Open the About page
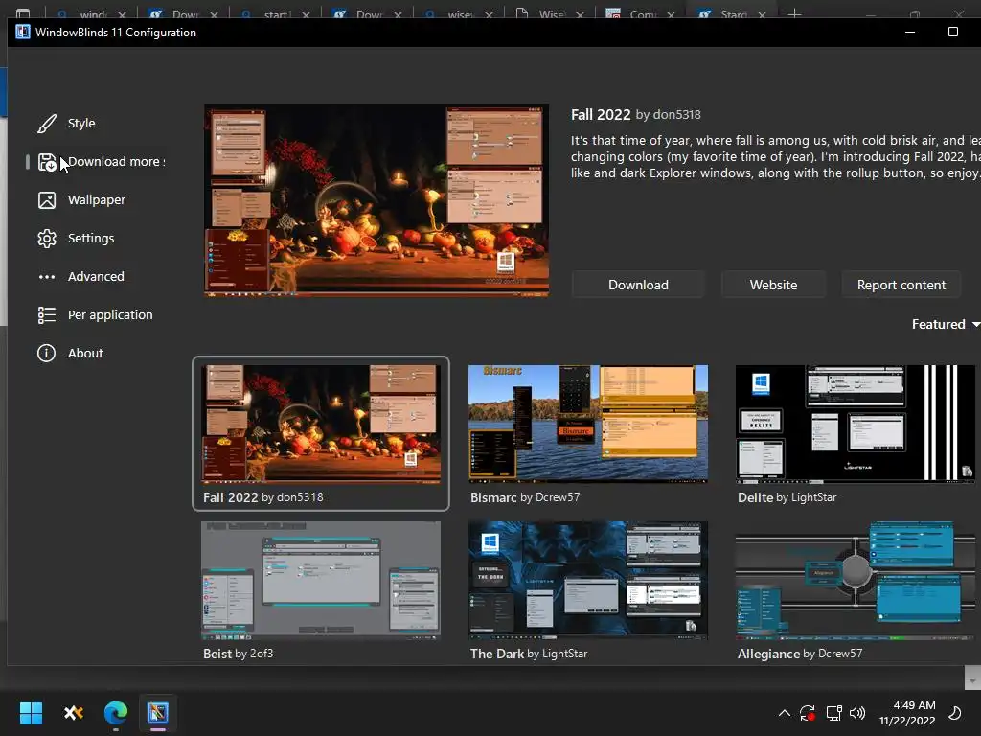981x736 pixels. coord(85,353)
